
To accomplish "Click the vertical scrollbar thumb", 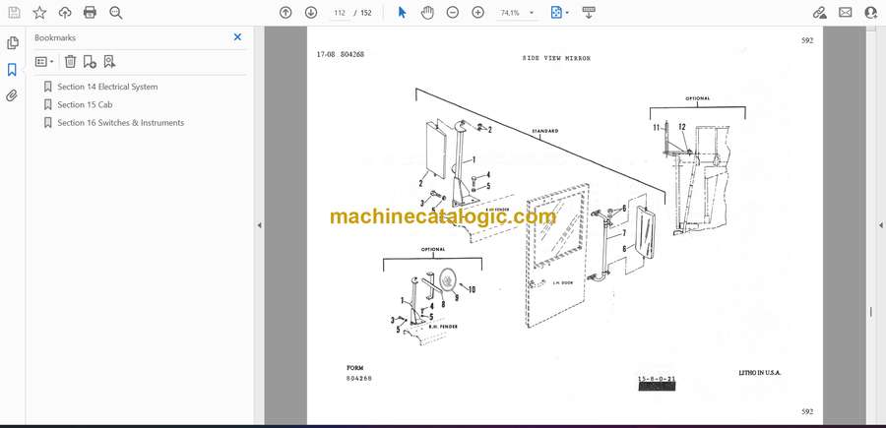I will tap(871, 312).
